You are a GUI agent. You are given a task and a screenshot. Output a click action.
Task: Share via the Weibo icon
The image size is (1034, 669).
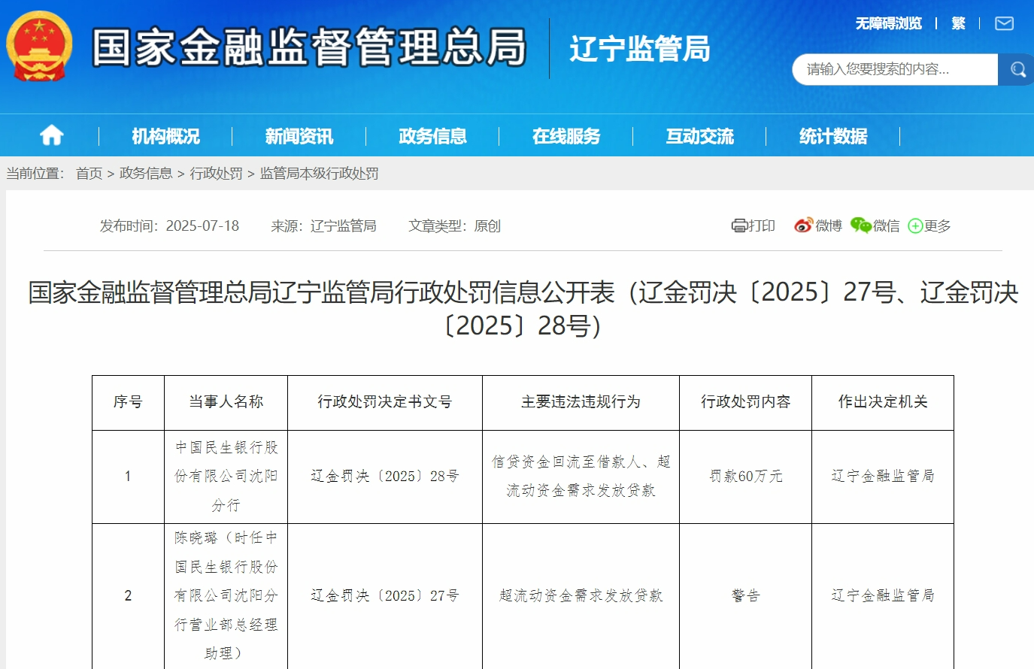tap(803, 226)
